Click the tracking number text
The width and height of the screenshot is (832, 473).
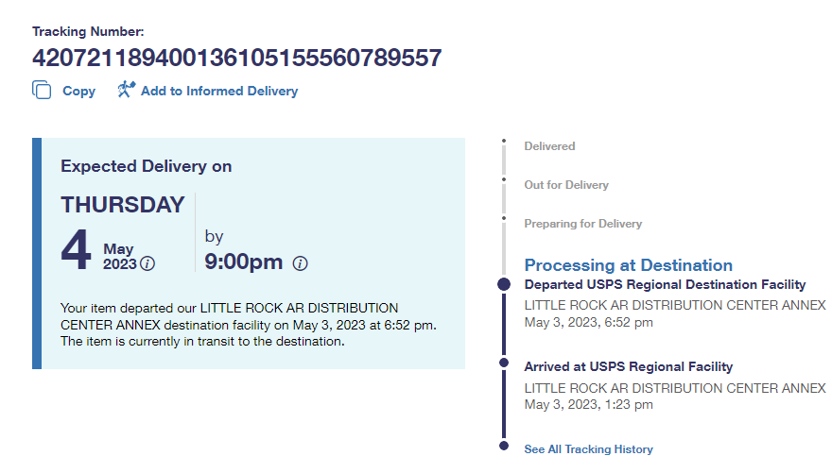[x=236, y=58]
